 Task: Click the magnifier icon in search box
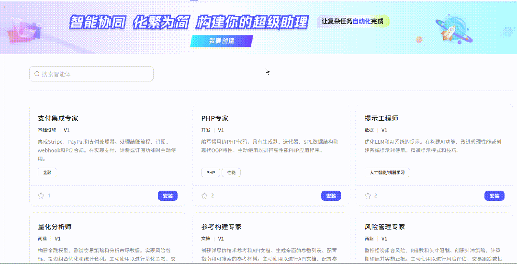point(37,74)
